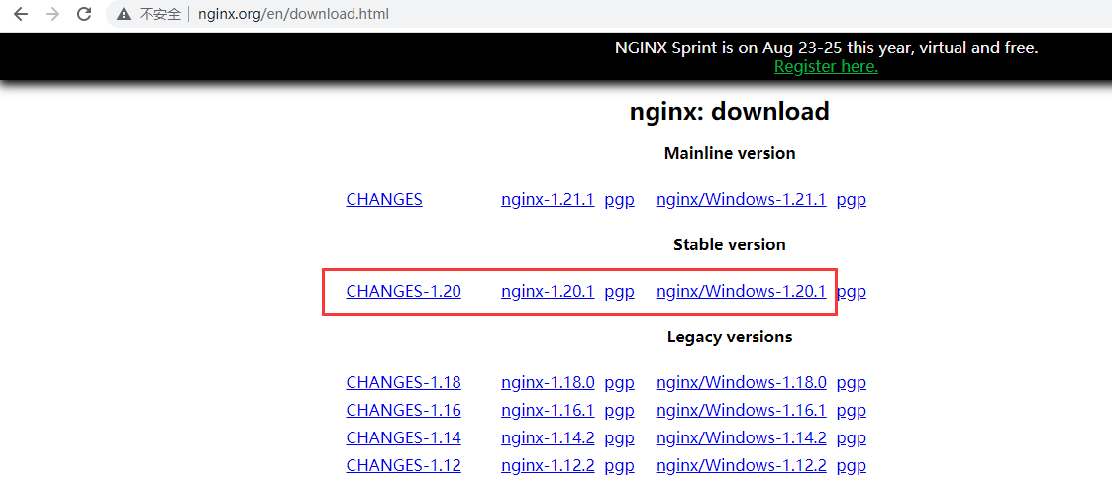Viewport: 1112px width, 485px height.
Task: Open the CHANGES-1.20 link
Action: click(404, 291)
